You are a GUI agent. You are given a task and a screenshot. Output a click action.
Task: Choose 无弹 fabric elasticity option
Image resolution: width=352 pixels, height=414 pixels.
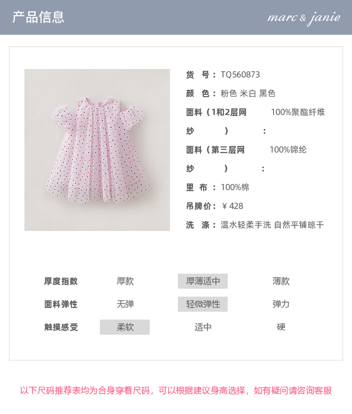125,304
